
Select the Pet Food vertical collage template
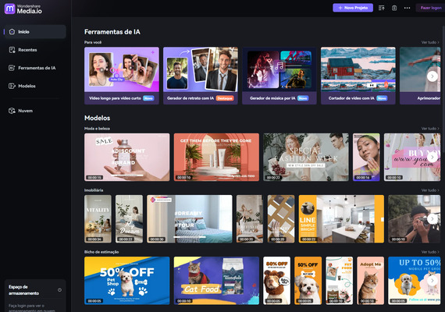click(x=339, y=281)
